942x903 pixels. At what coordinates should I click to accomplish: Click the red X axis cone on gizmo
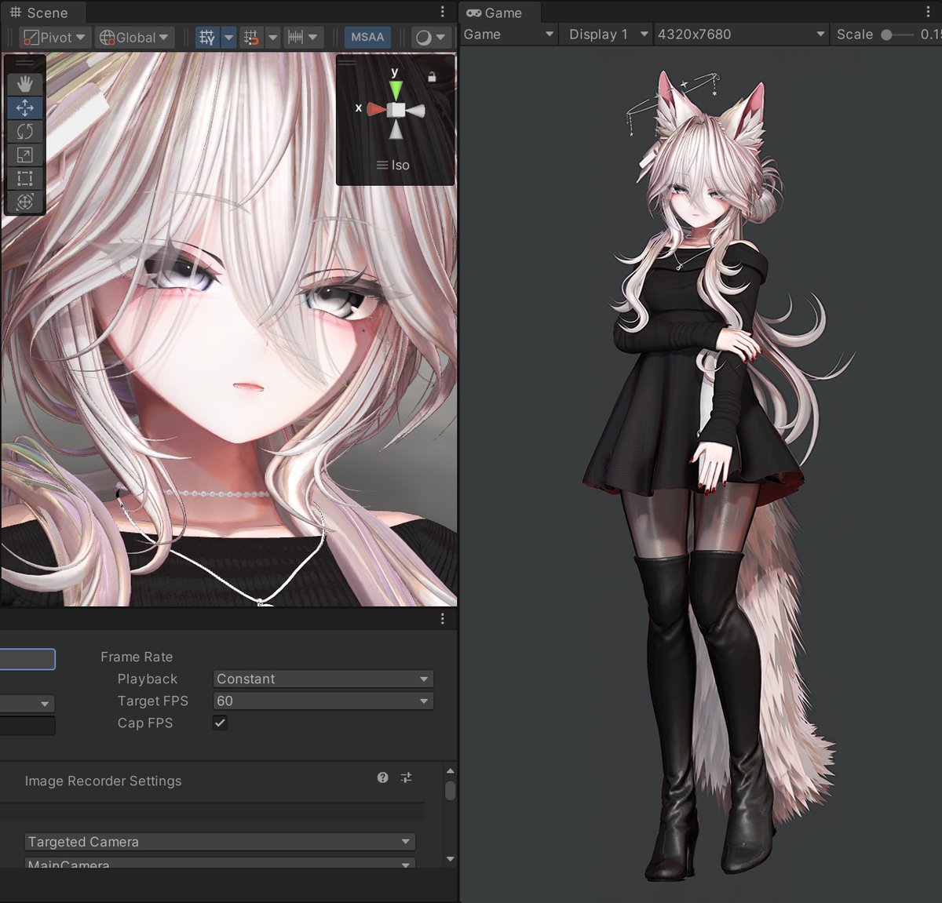click(376, 109)
